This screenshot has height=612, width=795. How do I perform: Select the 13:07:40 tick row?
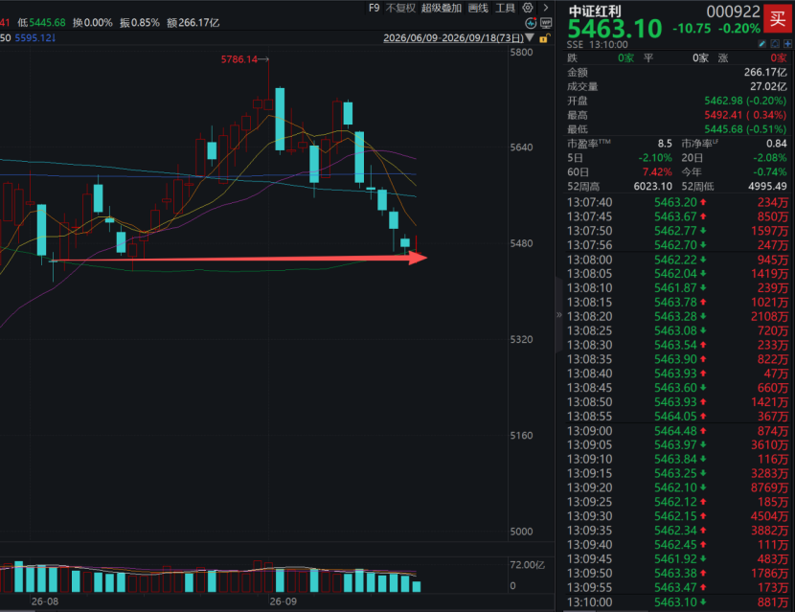(677, 202)
